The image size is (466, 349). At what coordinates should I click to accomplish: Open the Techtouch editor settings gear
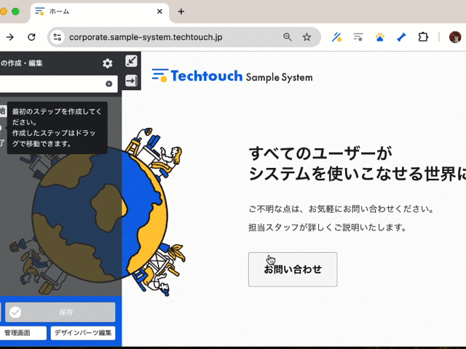tap(108, 64)
